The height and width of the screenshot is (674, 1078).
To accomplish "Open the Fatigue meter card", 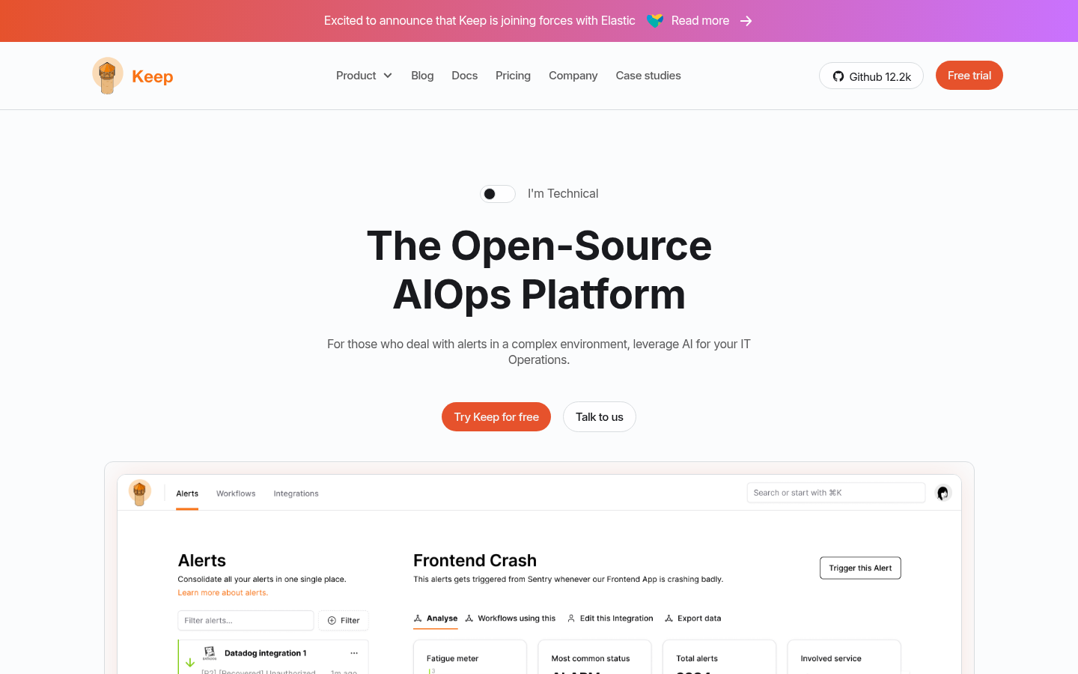I will pos(470,657).
